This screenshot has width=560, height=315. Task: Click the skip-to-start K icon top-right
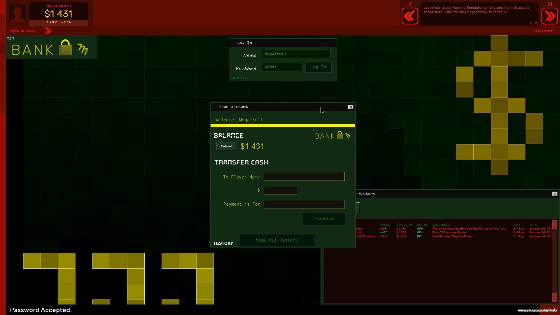coord(409,4)
